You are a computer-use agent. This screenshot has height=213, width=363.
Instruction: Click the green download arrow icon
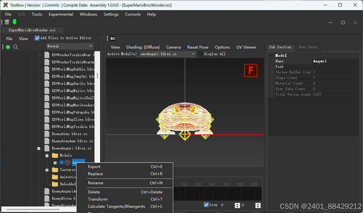pos(15,22)
